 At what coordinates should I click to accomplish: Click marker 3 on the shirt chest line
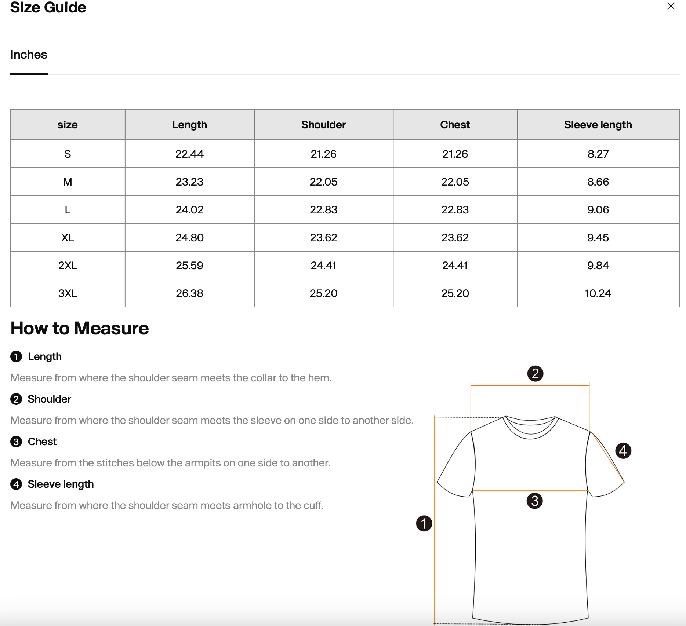534,501
